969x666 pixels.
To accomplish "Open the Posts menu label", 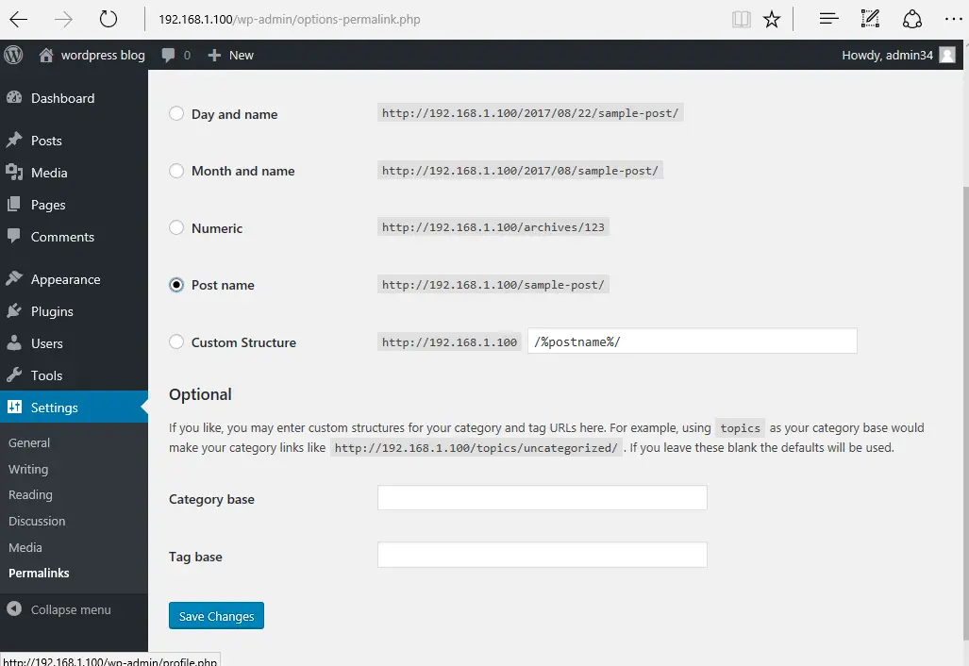I will click(46, 141).
